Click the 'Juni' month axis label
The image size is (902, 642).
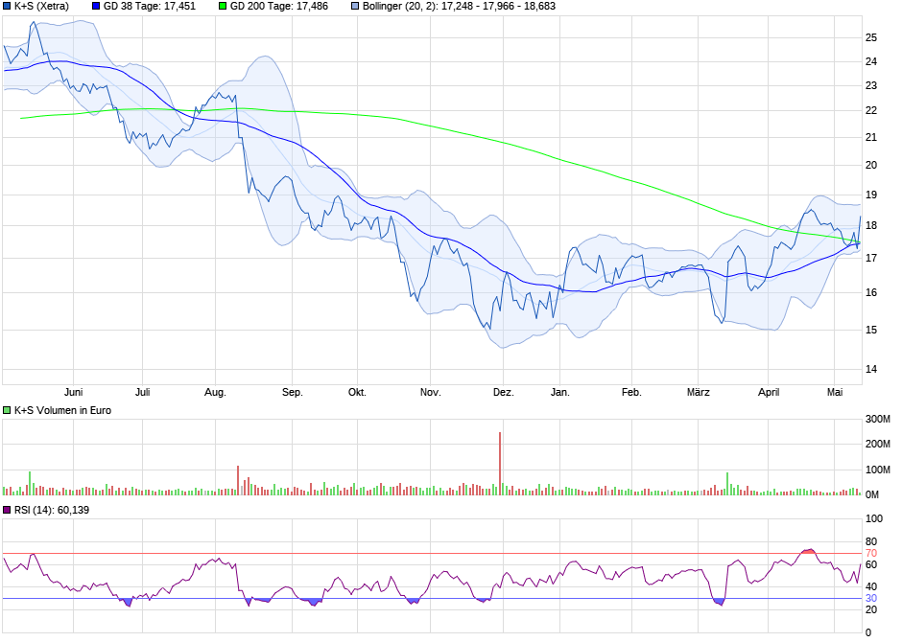(73, 392)
